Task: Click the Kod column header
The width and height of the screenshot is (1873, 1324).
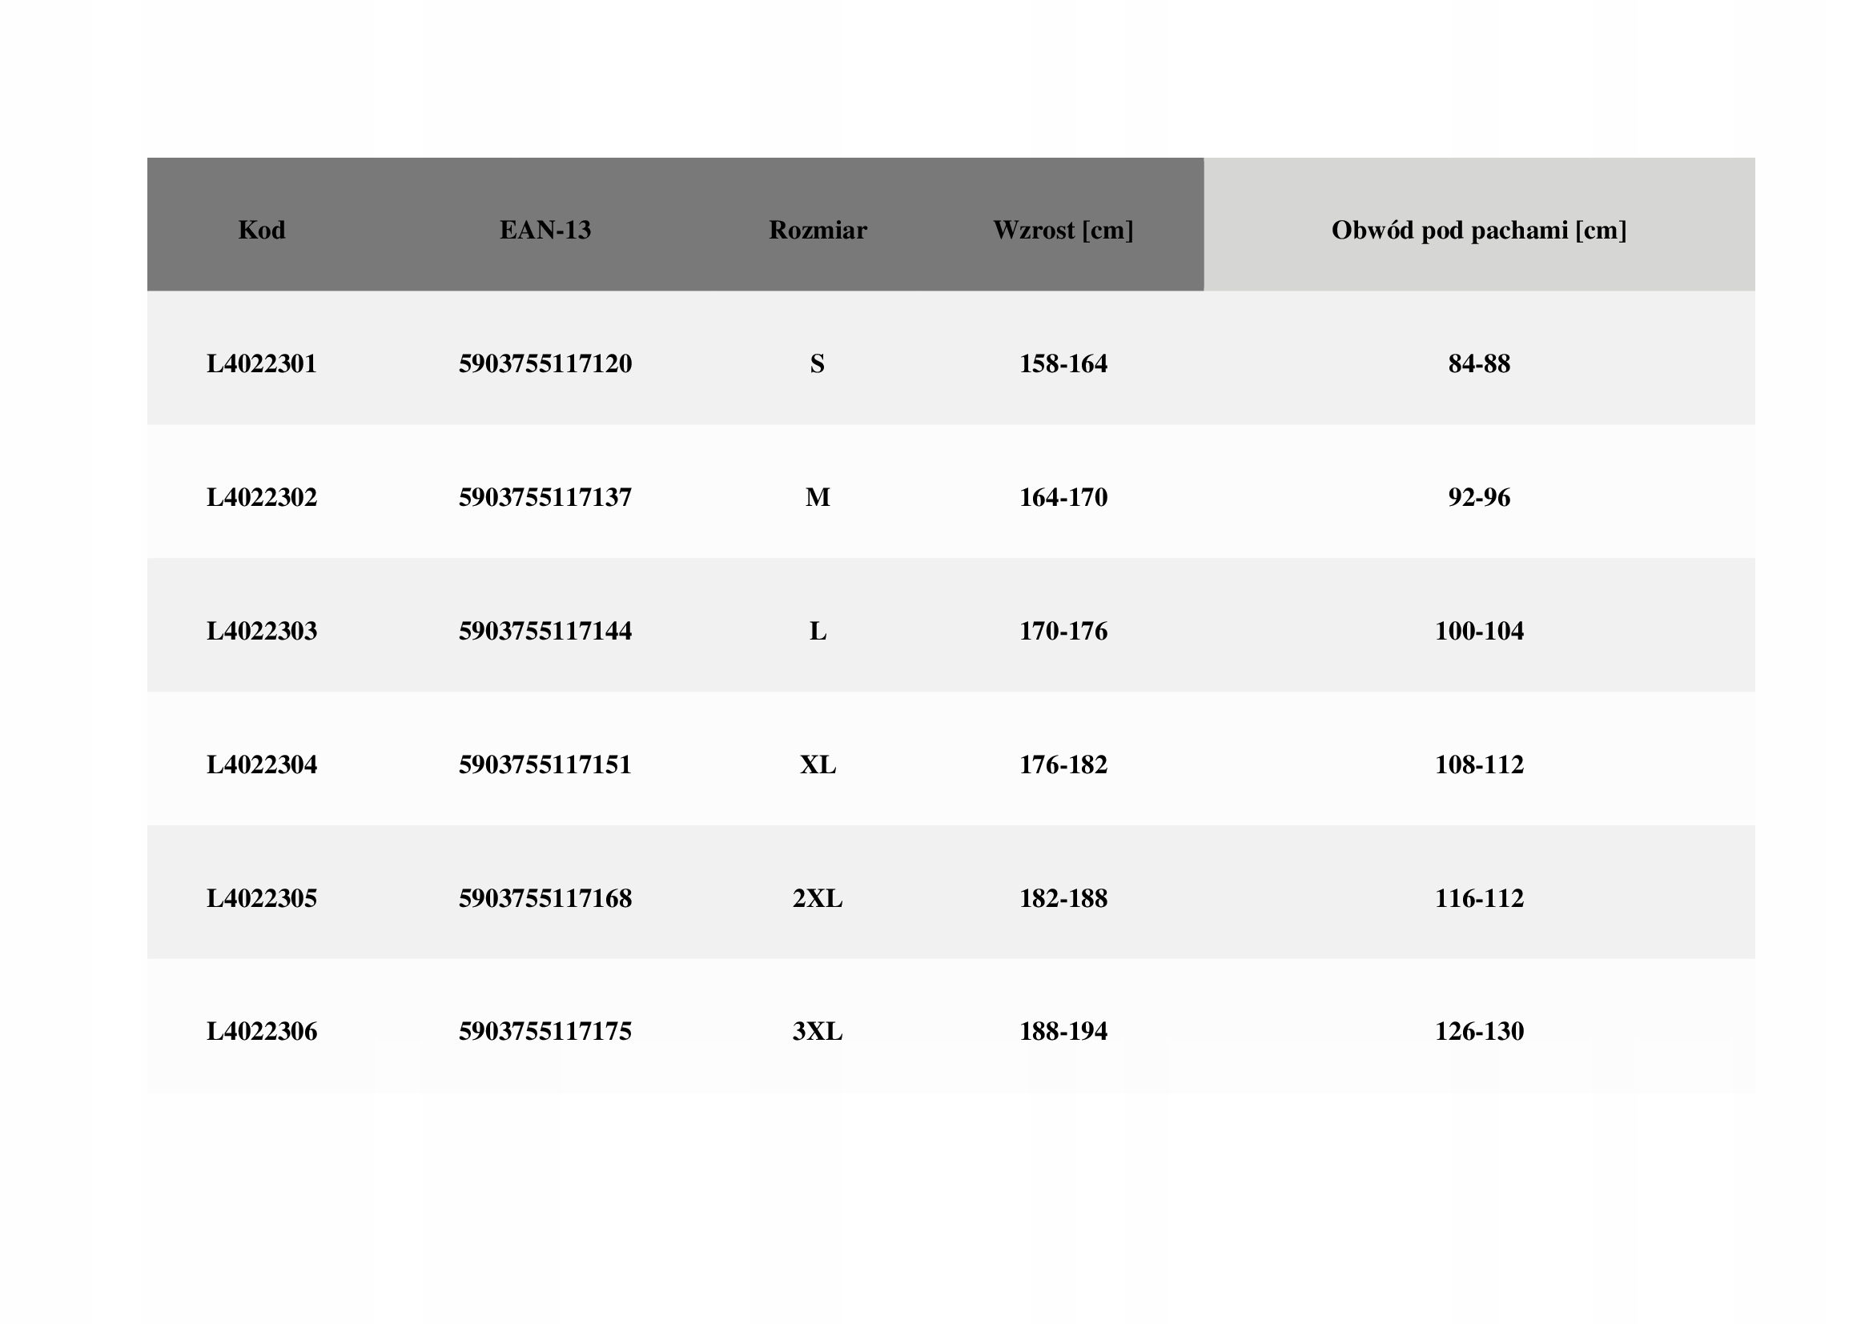Action: [262, 231]
